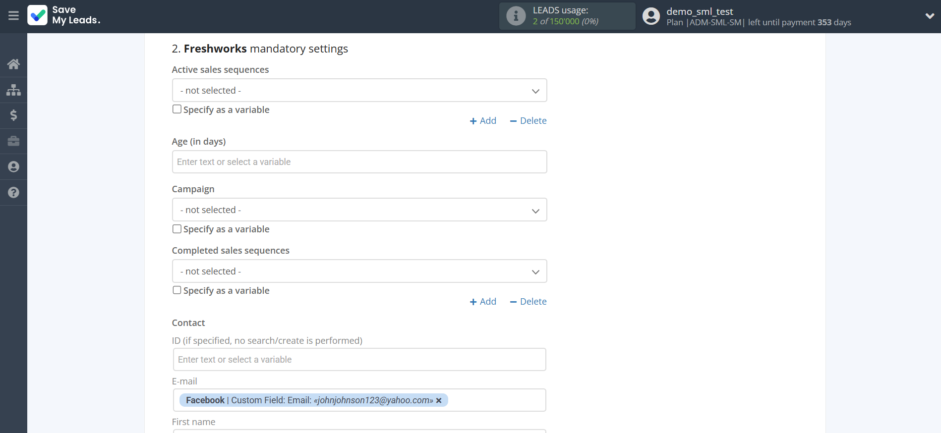Screen dimensions: 941x433
Task: Open the hamburger menu icon
Action: pos(13,16)
